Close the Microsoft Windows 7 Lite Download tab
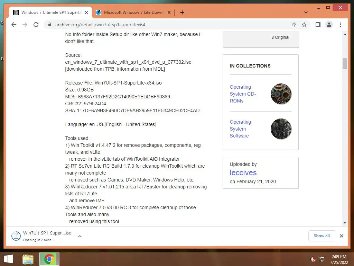The image size is (354, 266). pyautogui.click(x=169, y=12)
